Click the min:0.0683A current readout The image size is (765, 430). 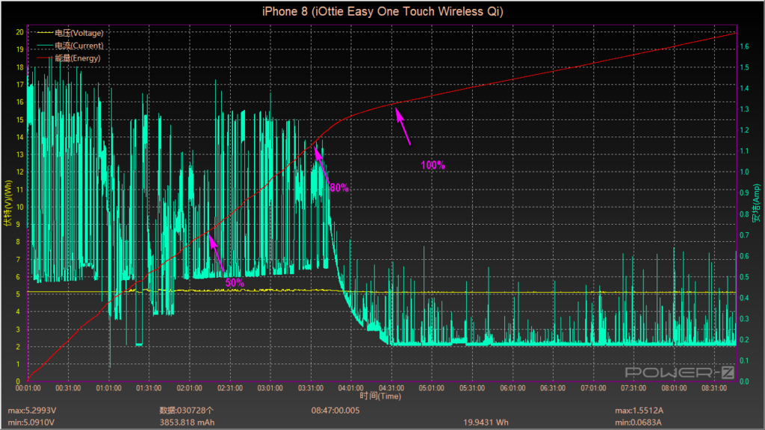[x=638, y=423]
